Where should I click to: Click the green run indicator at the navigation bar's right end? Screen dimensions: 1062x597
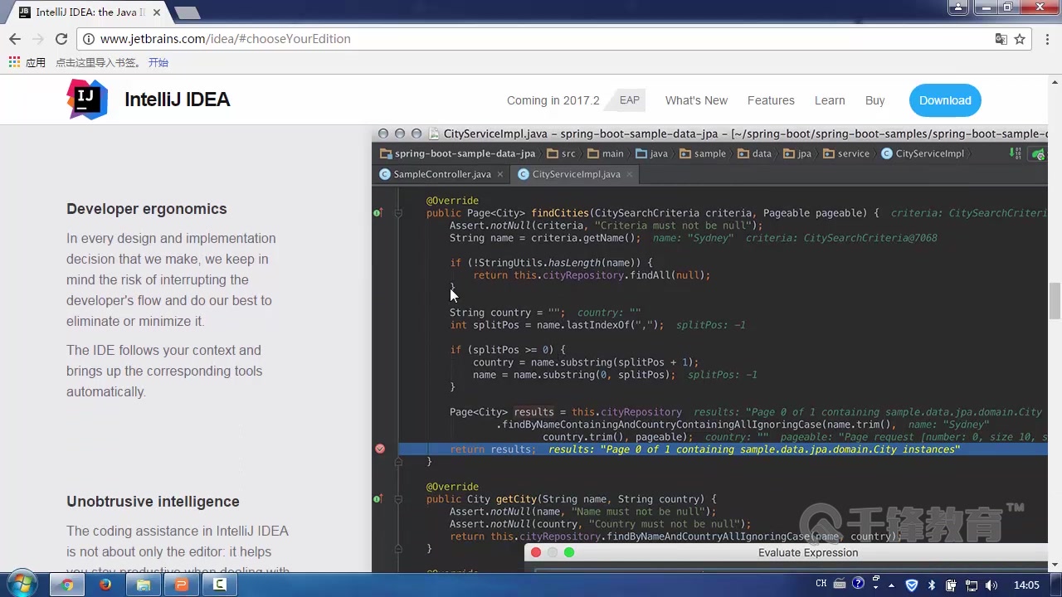tap(1038, 154)
